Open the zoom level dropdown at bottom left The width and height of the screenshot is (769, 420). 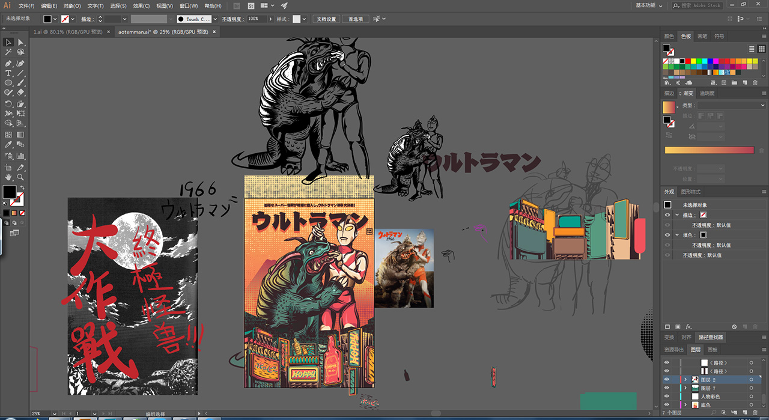point(55,414)
